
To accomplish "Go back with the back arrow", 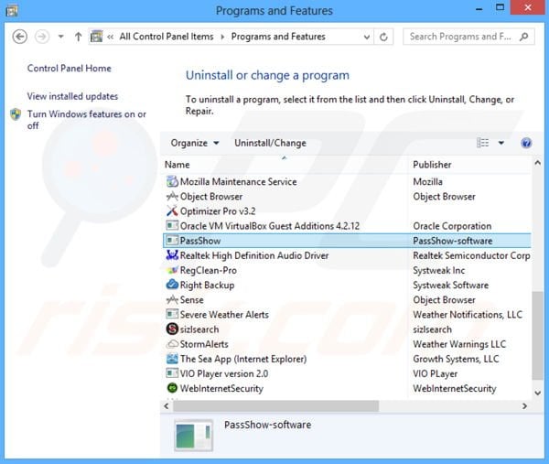I will pyautogui.click(x=19, y=37).
